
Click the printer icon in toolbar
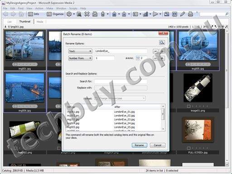click(190, 14)
